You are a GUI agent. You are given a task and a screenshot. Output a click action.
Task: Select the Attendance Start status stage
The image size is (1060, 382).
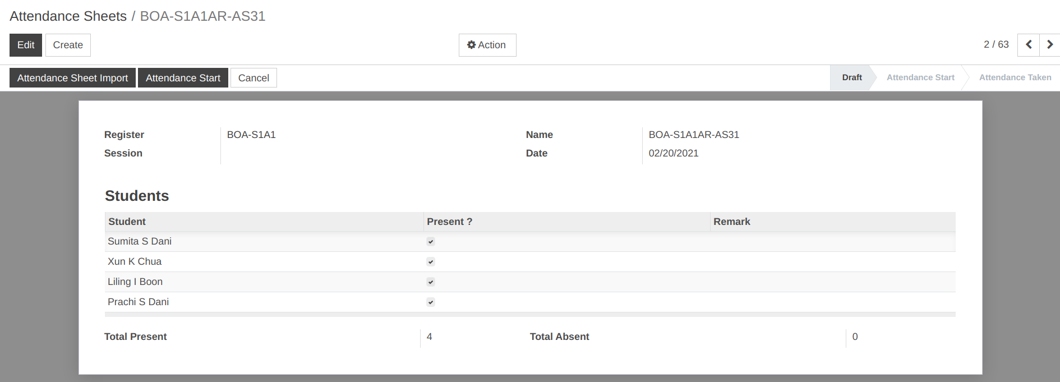click(x=920, y=77)
